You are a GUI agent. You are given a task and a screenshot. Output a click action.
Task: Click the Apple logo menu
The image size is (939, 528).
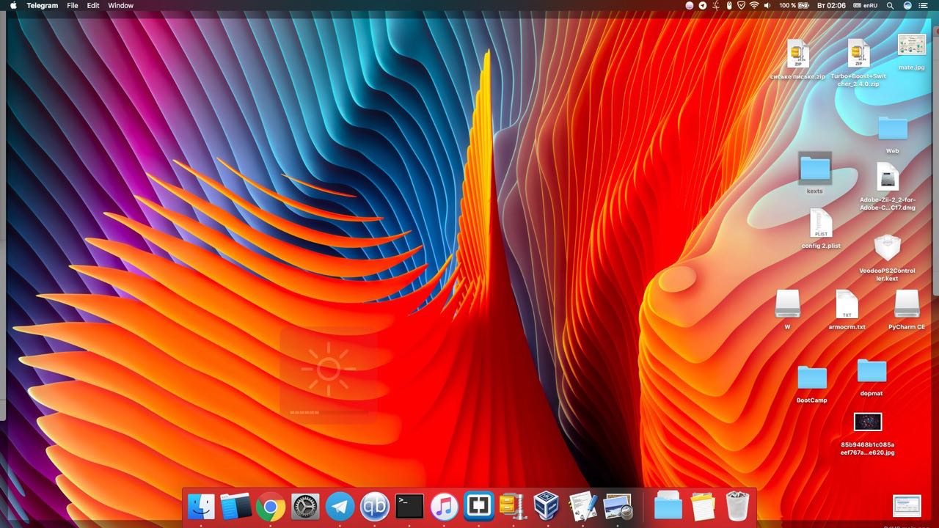coord(13,6)
